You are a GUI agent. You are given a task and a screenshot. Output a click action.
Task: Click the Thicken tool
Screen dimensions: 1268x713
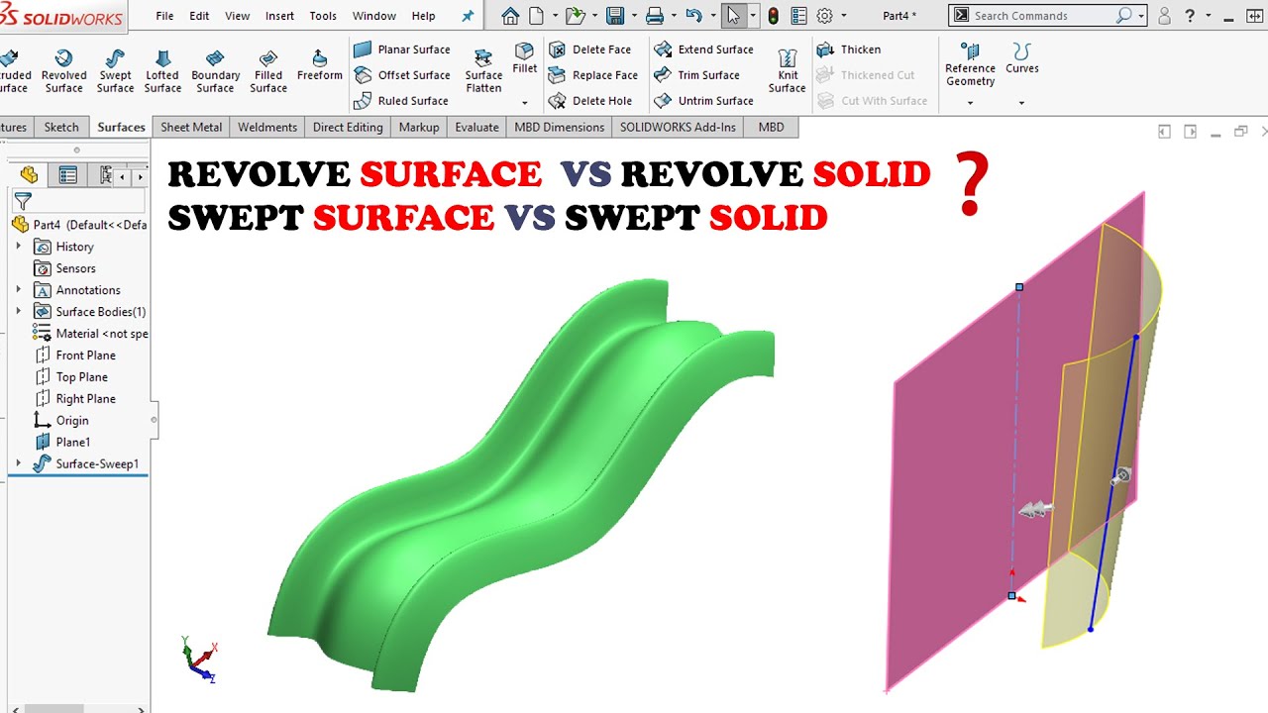849,50
